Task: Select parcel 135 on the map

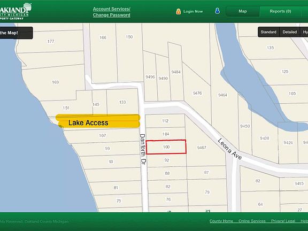Action: [270, 48]
